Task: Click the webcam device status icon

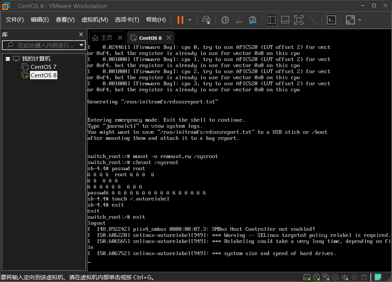Action: click(x=354, y=277)
